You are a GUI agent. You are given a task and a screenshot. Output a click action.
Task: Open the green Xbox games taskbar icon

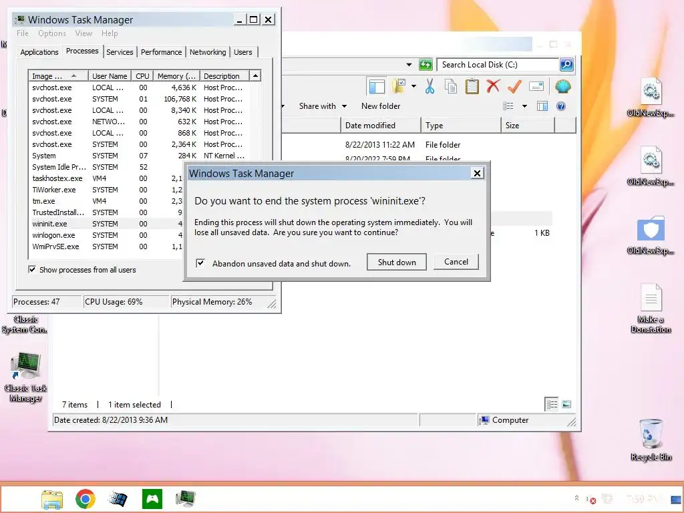tap(152, 498)
